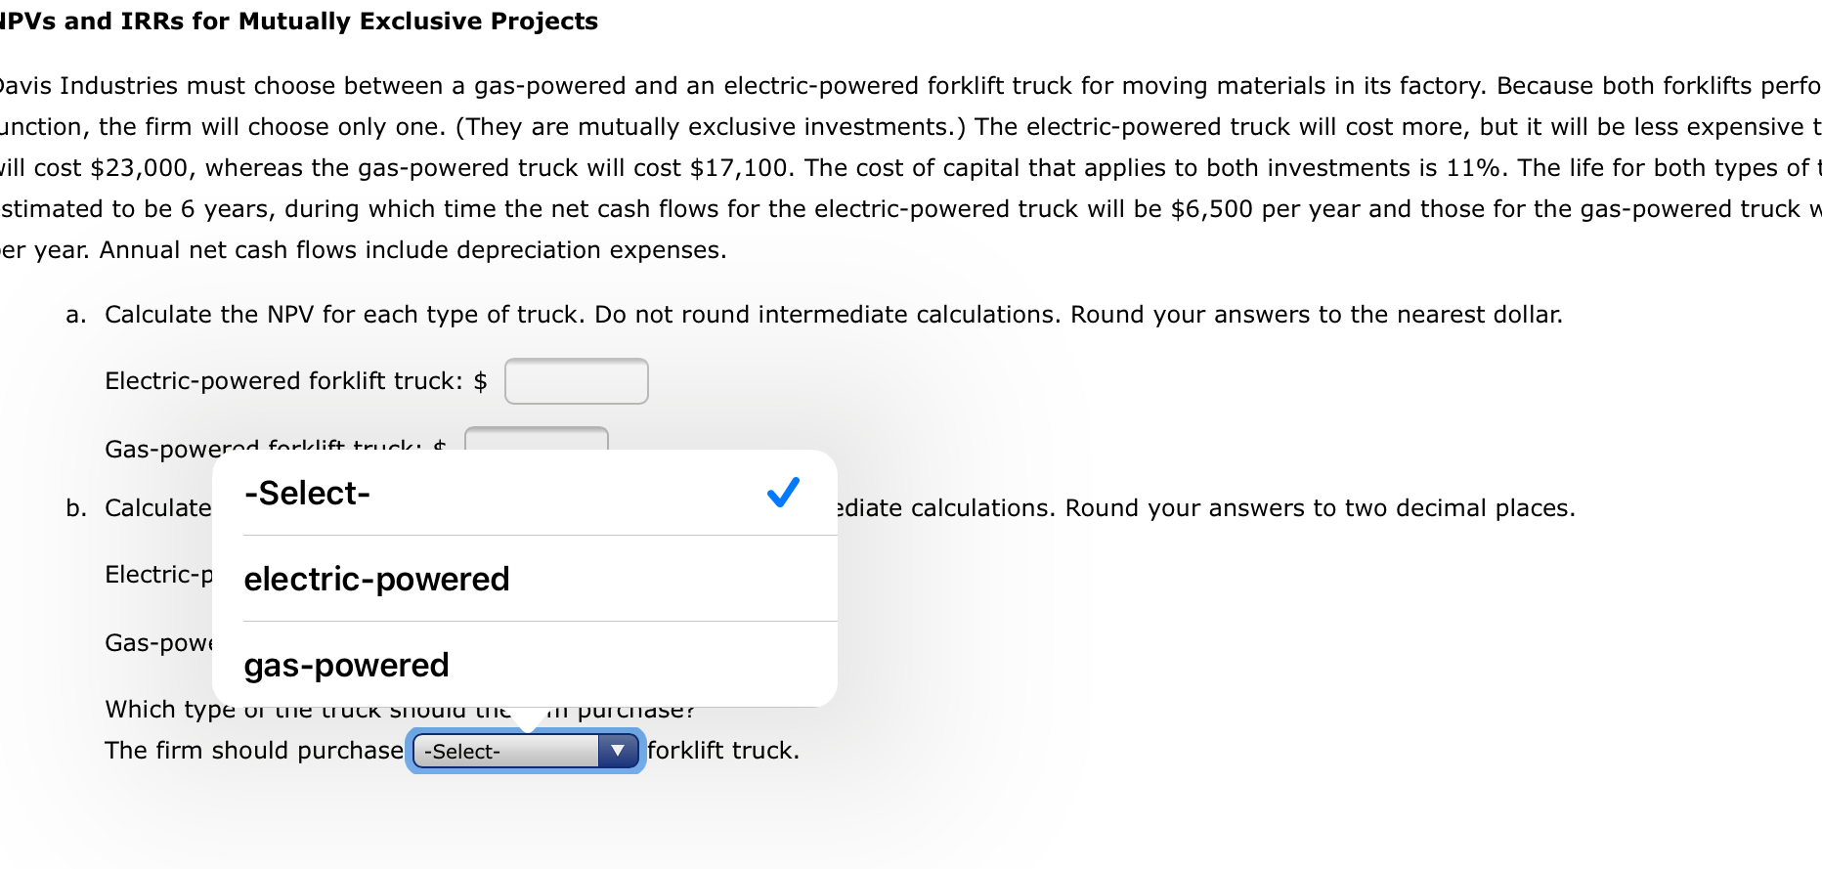Image resolution: width=1822 pixels, height=869 pixels.
Task: Click the question "Which type of the truck should..."
Action: (293, 709)
